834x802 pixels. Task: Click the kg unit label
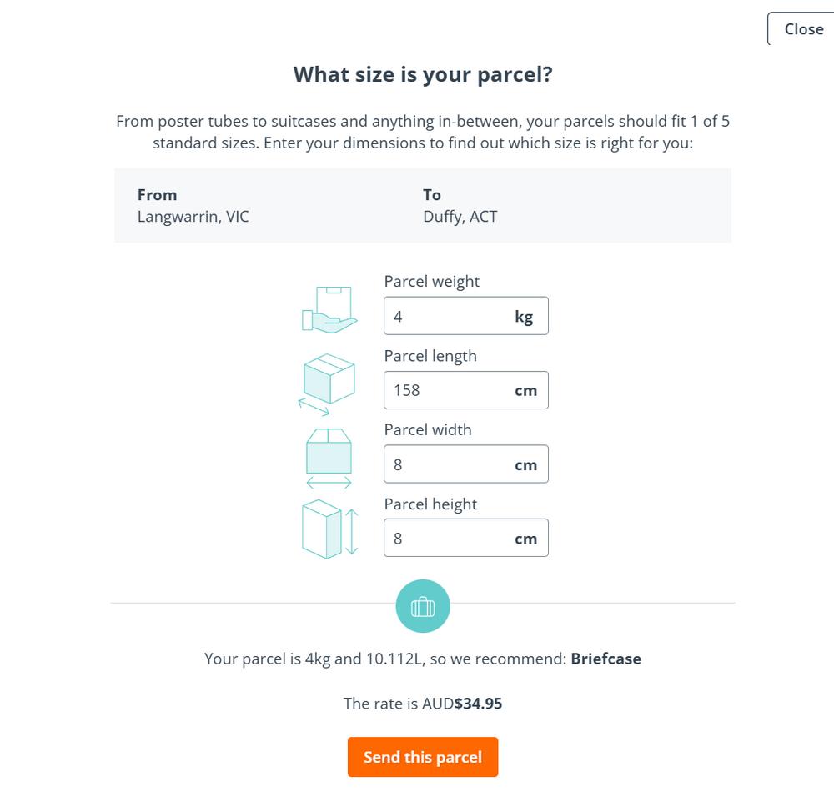pyautogui.click(x=524, y=317)
